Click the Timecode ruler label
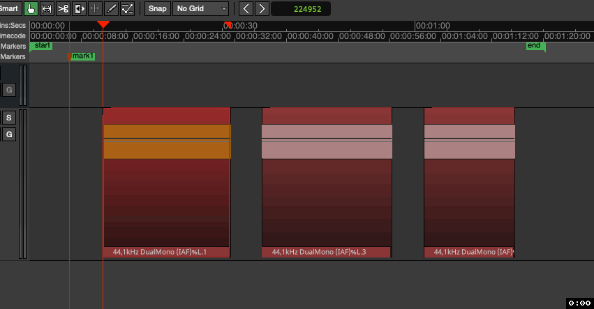This screenshot has height=309, width=594. click(x=13, y=36)
